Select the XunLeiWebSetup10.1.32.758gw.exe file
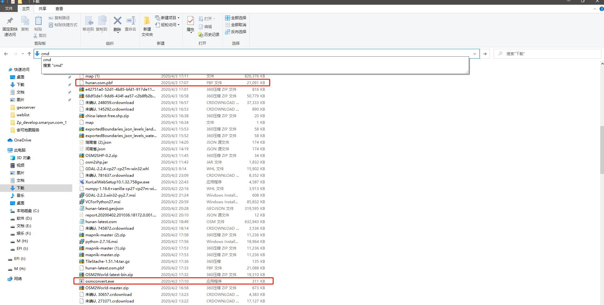The image size is (604, 305). (173, 182)
